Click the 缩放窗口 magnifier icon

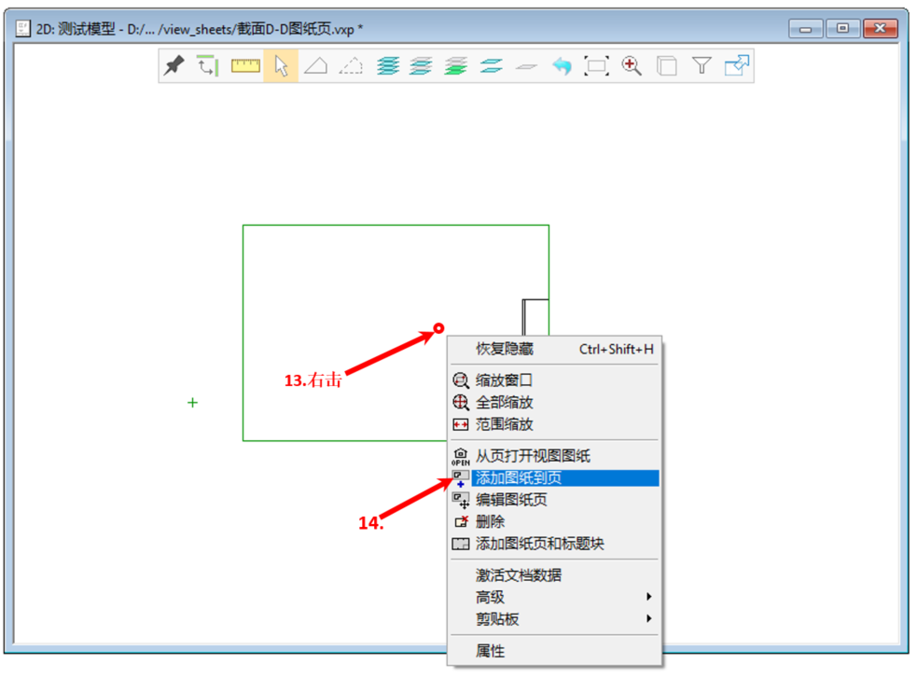click(461, 380)
